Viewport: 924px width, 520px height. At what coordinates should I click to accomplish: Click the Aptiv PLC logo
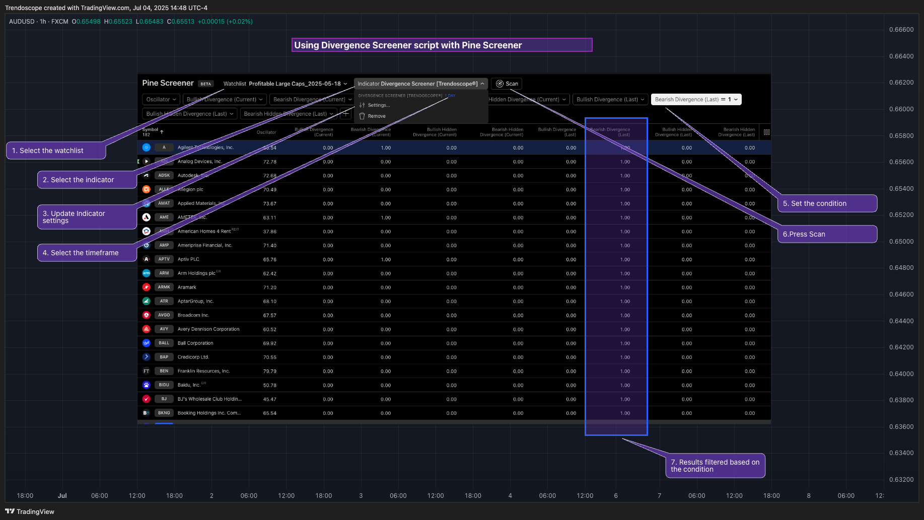click(x=146, y=259)
